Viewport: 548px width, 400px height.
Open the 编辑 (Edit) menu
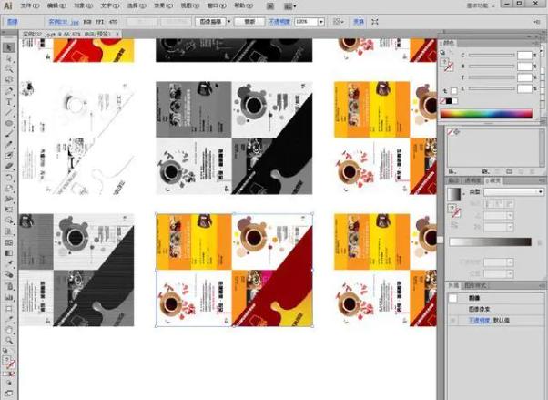tap(56, 5)
